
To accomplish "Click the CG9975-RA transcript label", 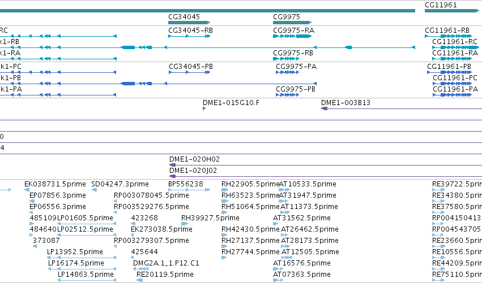I will tap(293, 31).
